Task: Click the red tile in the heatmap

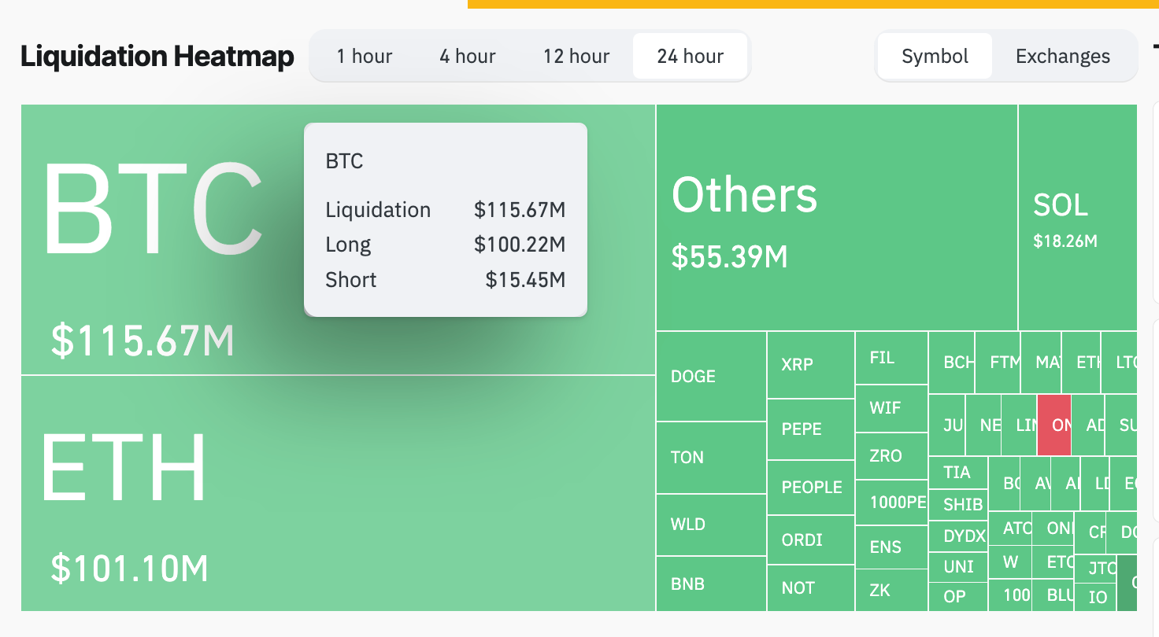Action: 1054,425
